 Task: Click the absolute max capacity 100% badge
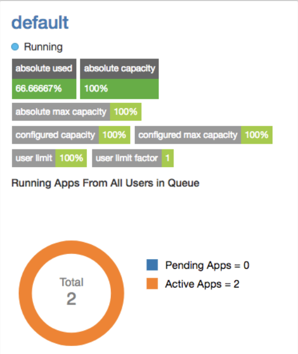(126, 112)
